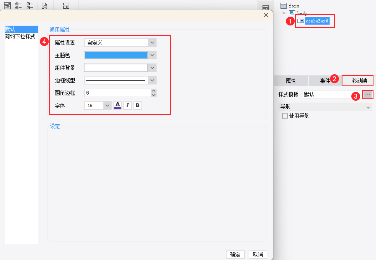Open the 属性设置 dropdown

[152, 42]
